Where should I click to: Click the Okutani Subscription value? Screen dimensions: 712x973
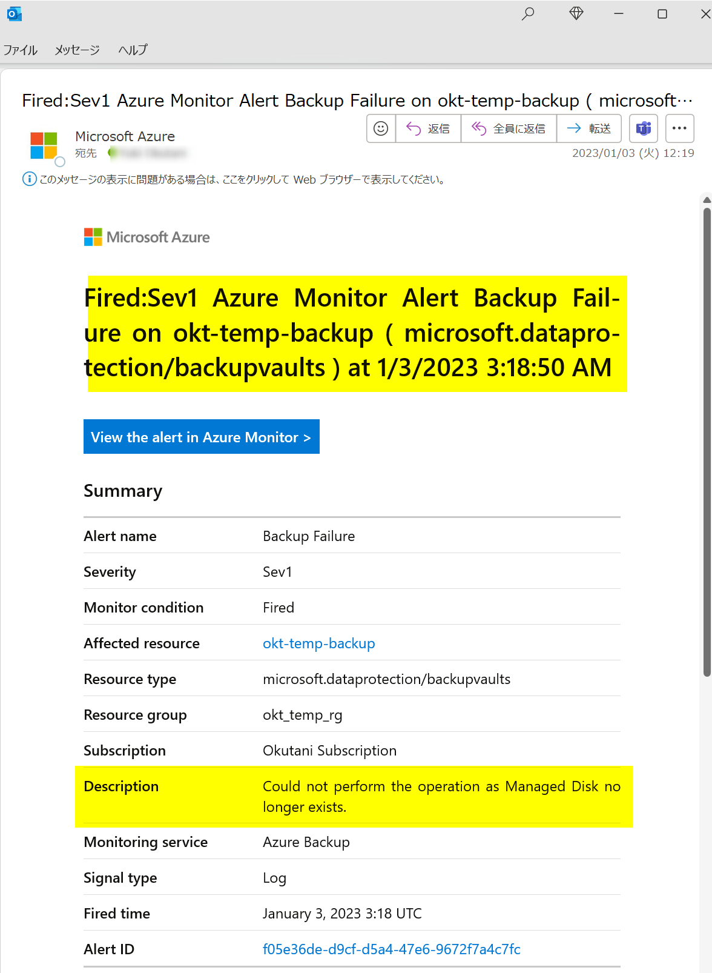click(x=330, y=751)
